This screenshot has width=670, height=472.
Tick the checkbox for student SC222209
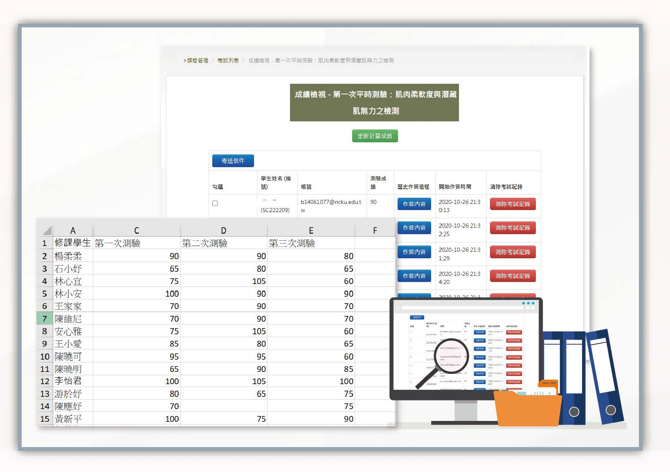pyautogui.click(x=215, y=203)
